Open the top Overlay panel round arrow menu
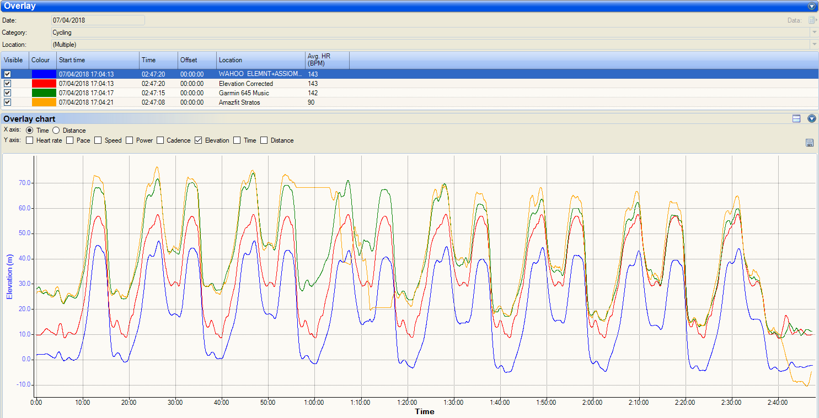 811,7
